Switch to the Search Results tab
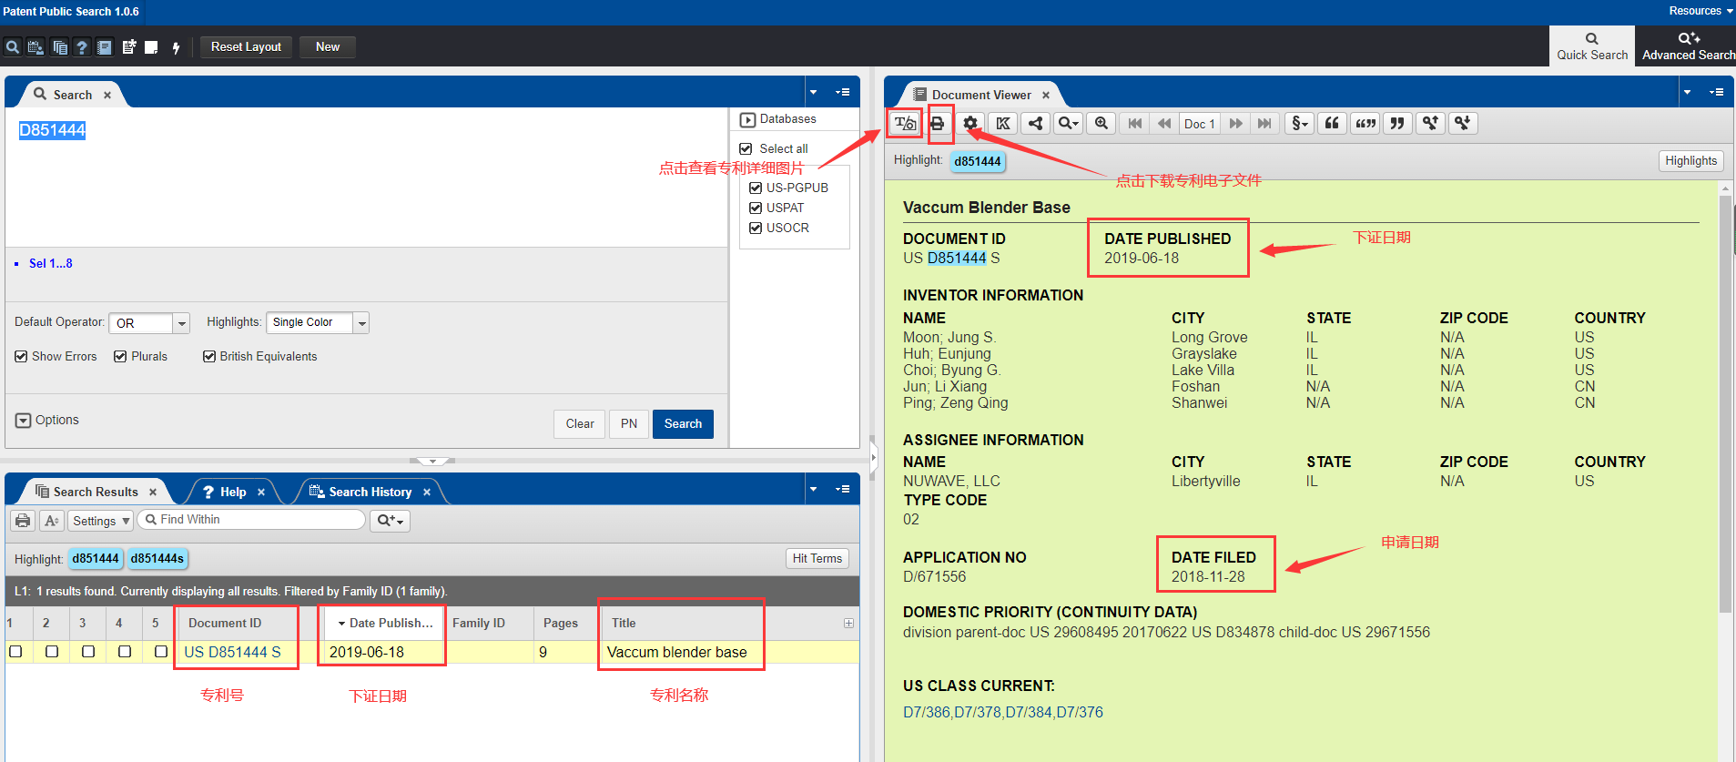Image resolution: width=1736 pixels, height=762 pixels. click(96, 492)
